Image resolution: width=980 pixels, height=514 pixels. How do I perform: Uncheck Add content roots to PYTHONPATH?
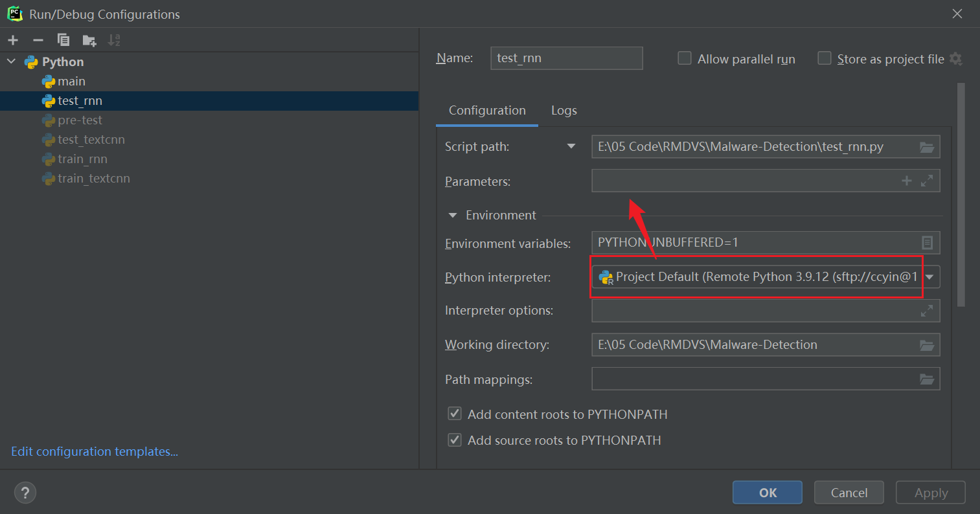[455, 414]
